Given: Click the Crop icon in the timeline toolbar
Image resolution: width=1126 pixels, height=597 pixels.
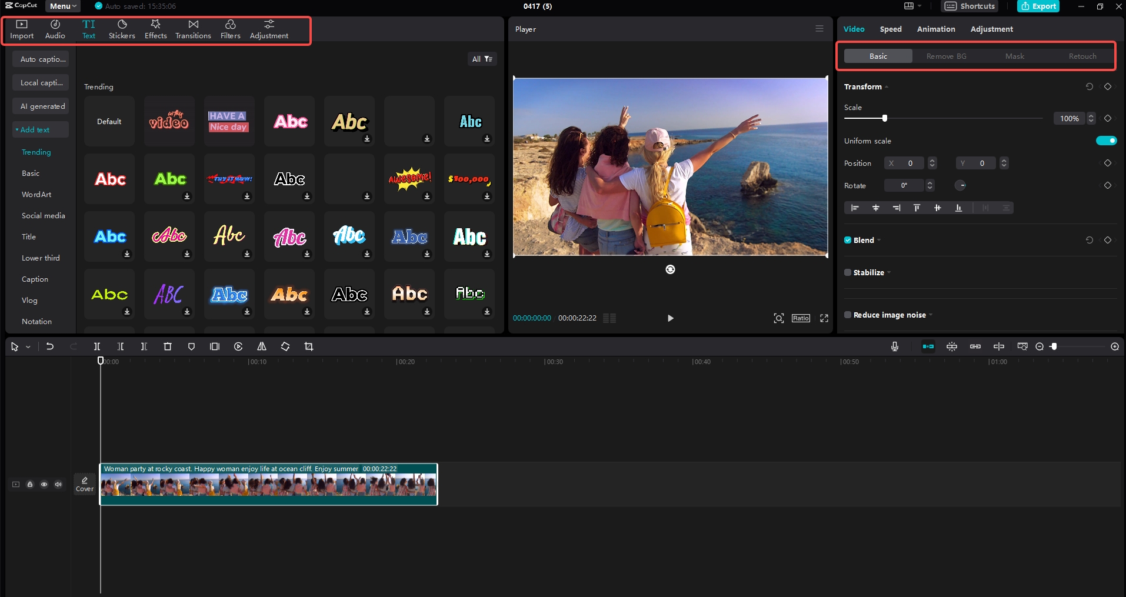Looking at the screenshot, I should (308, 346).
